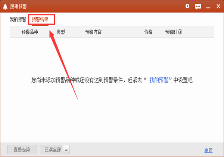The height and width of the screenshot is (157, 224).
Task: Click the 股票预警 window title text
Action: tap(18, 6)
